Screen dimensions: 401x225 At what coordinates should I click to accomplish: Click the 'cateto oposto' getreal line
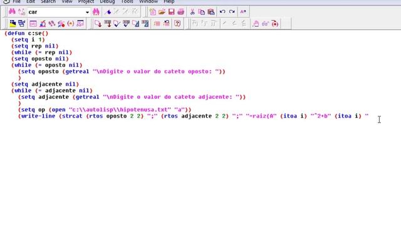[122, 71]
